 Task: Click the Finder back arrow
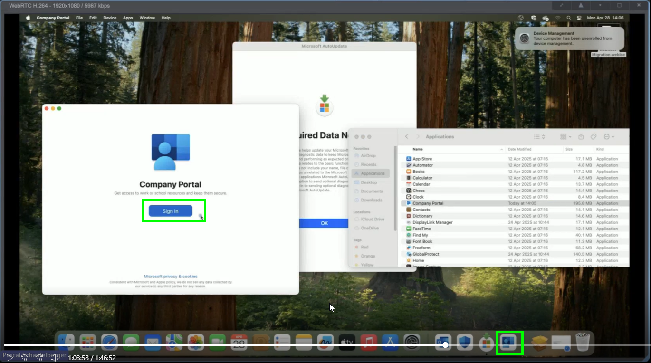pyautogui.click(x=407, y=137)
